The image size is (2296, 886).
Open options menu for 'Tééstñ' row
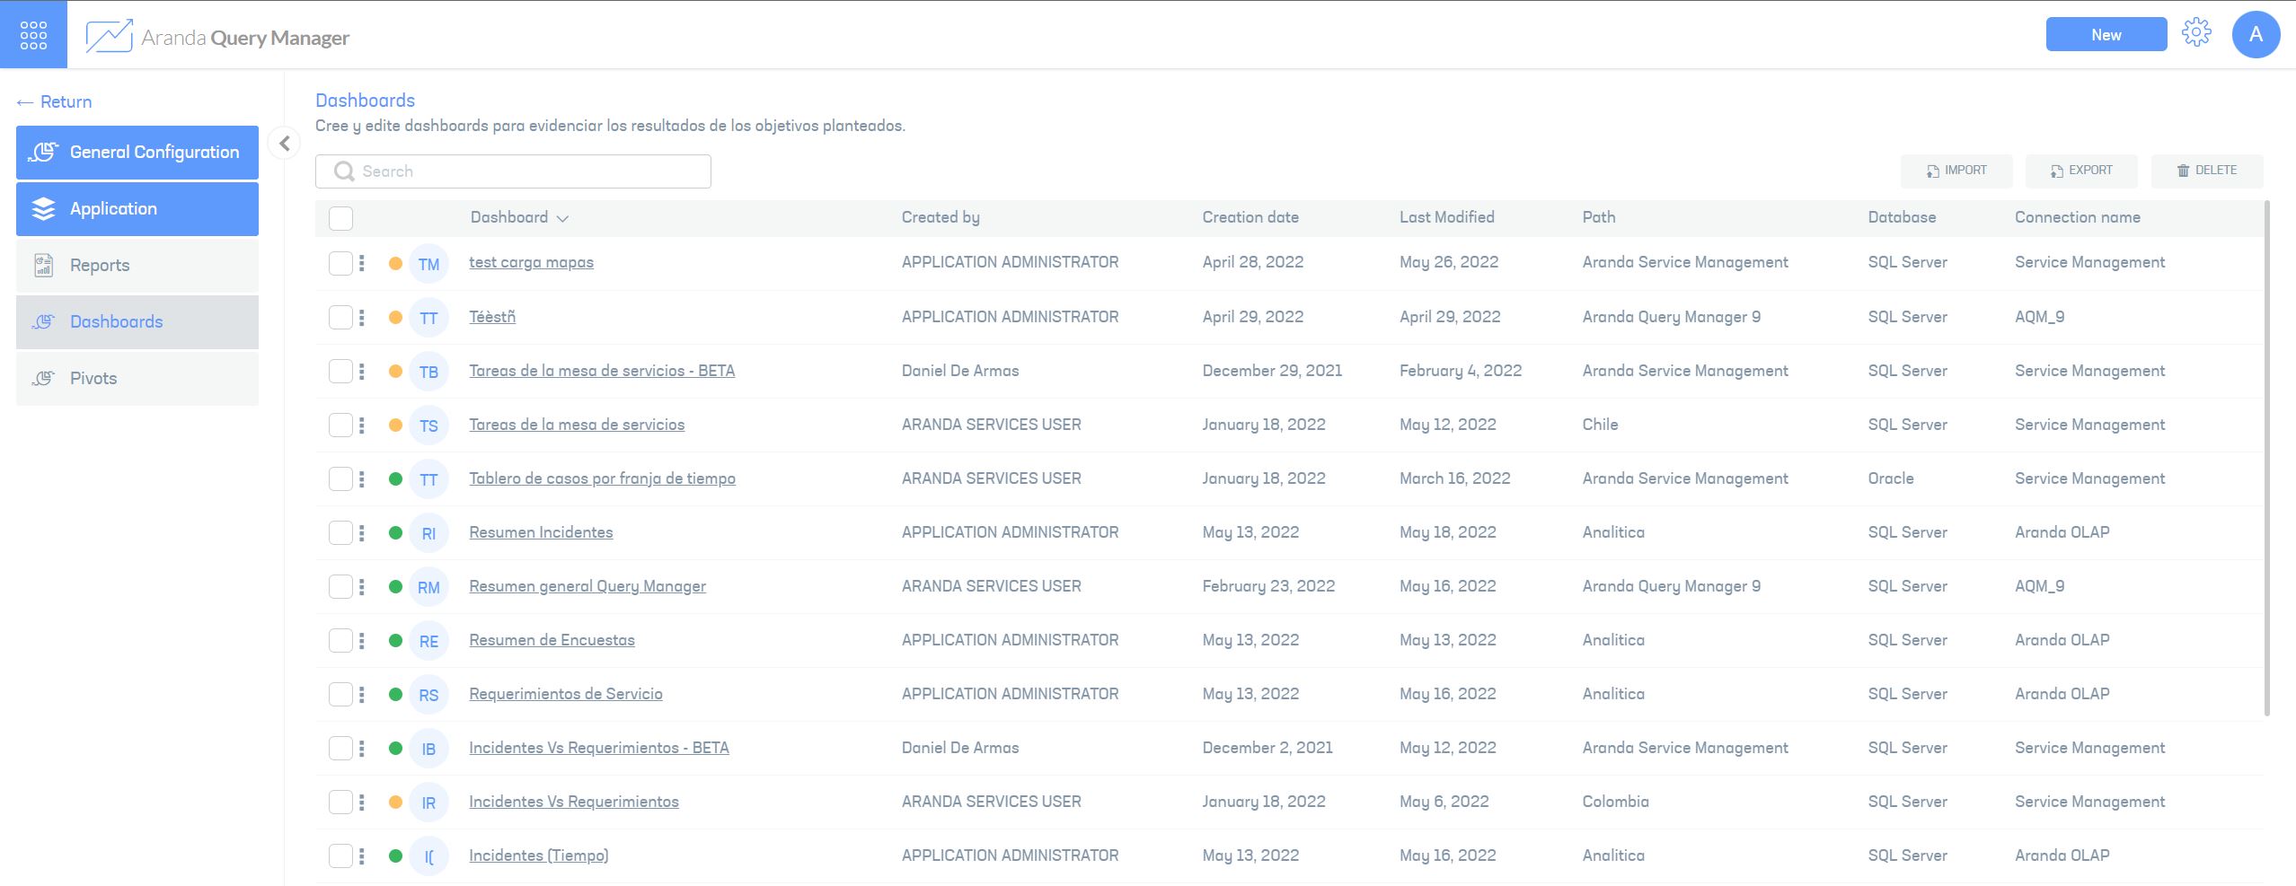(362, 317)
